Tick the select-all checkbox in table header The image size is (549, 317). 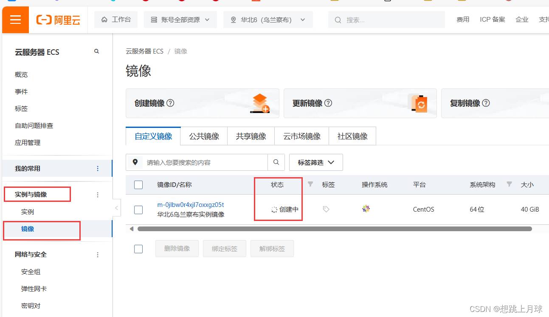click(138, 184)
